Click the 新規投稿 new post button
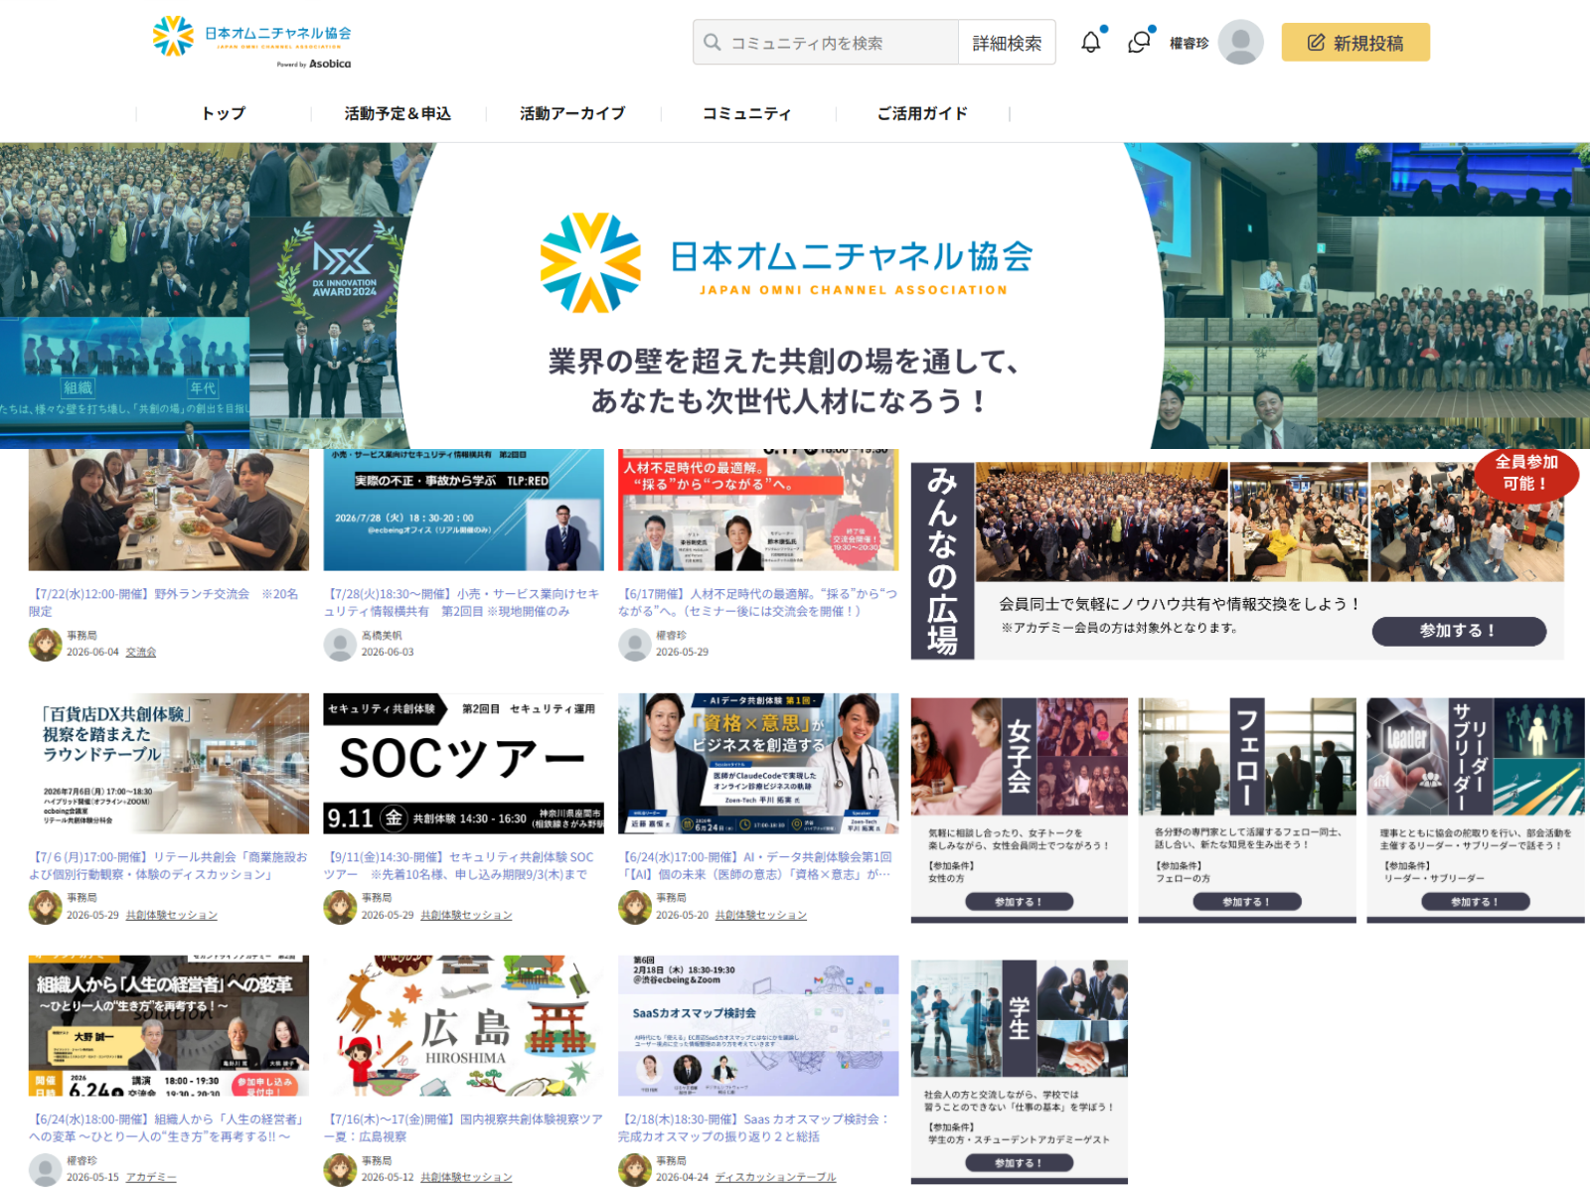The image size is (1590, 1192). pos(1355,43)
